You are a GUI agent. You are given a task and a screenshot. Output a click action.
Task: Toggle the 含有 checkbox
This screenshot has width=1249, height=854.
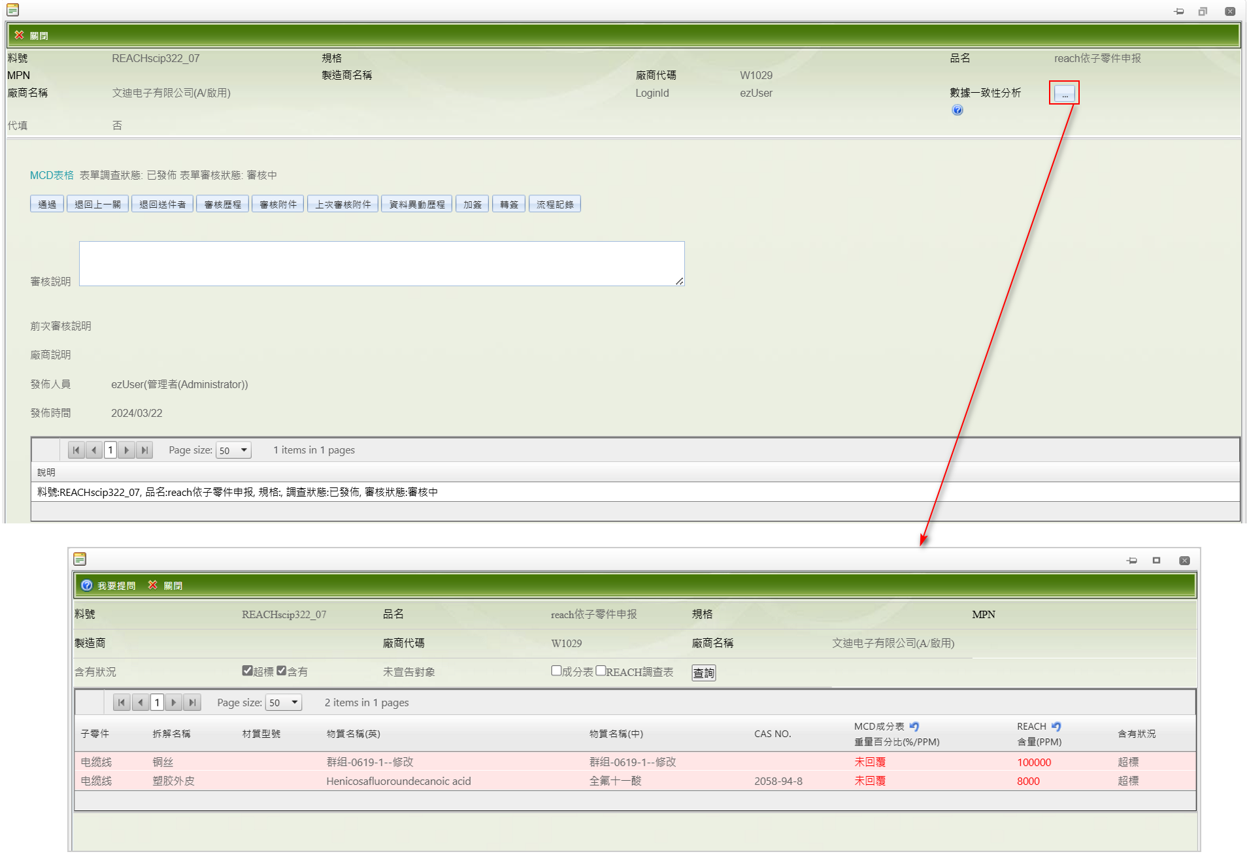[x=281, y=670]
